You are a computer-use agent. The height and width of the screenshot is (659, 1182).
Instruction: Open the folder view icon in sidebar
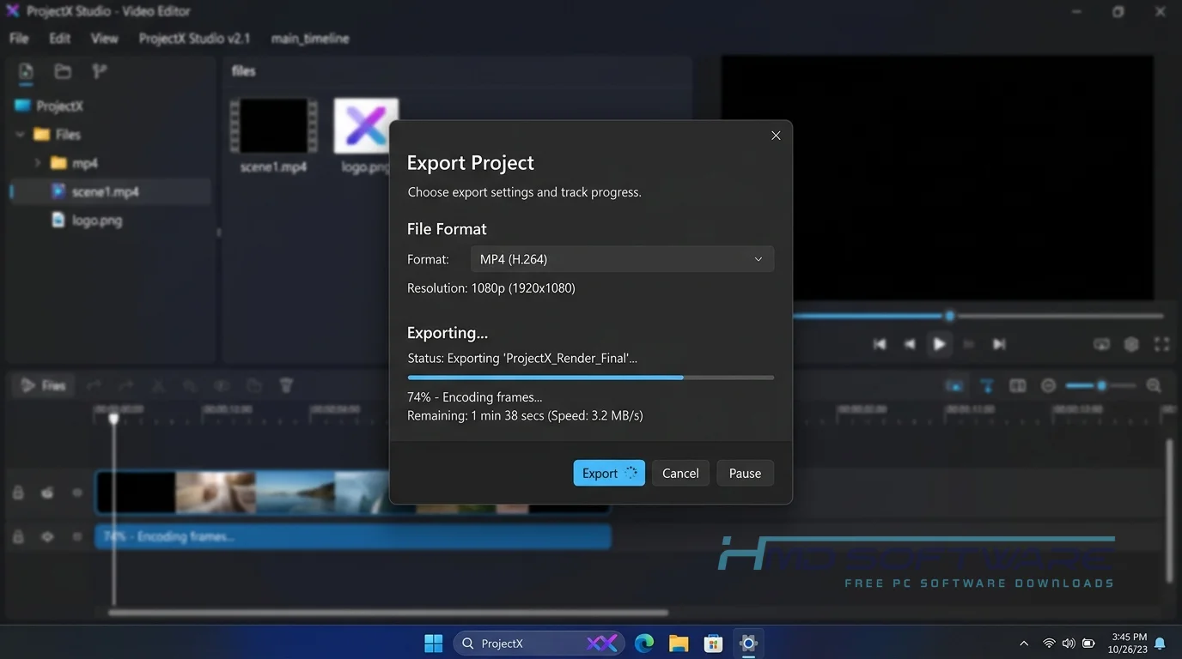[x=63, y=71]
